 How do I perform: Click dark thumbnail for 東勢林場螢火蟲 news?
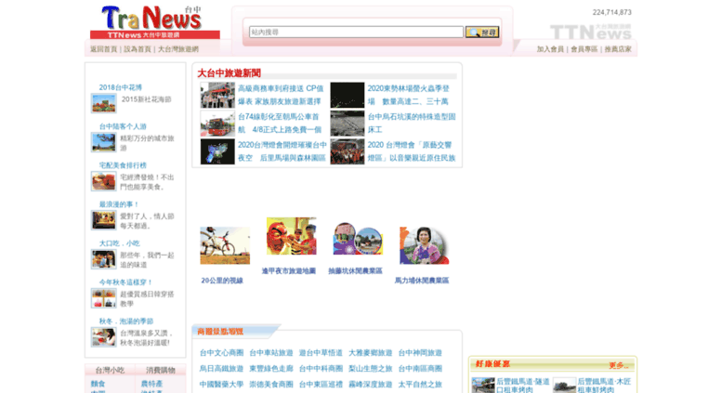tap(348, 95)
